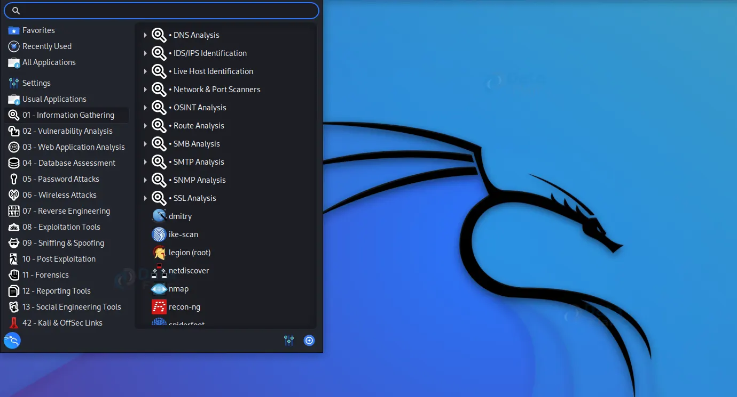Click the SMB Analysis magnifier icon
The height and width of the screenshot is (397, 737).
point(159,144)
